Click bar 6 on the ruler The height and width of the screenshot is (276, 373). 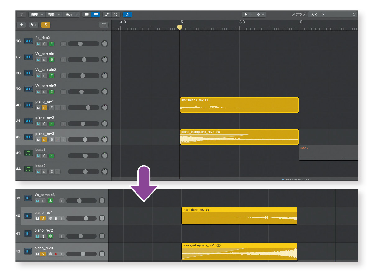(301, 22)
